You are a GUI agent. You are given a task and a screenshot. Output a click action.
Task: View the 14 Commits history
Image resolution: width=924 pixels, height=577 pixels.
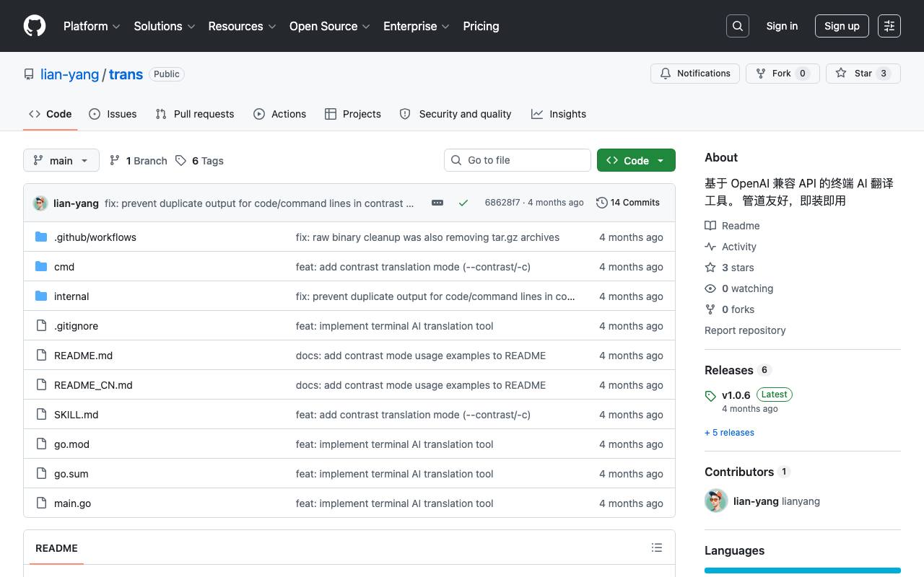628,203
